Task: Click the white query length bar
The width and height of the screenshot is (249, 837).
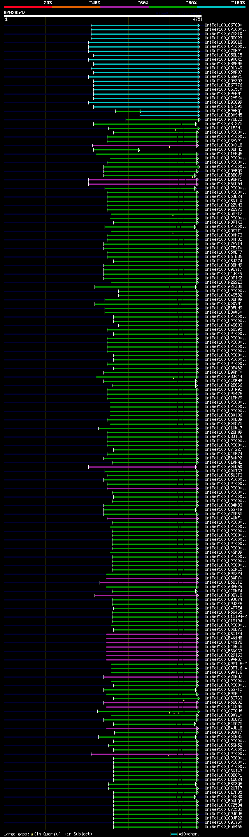Action: [103, 16]
